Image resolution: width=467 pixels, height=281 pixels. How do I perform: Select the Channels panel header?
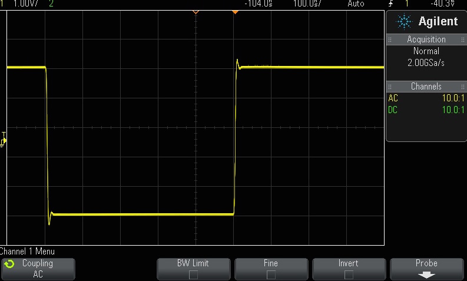click(x=426, y=87)
